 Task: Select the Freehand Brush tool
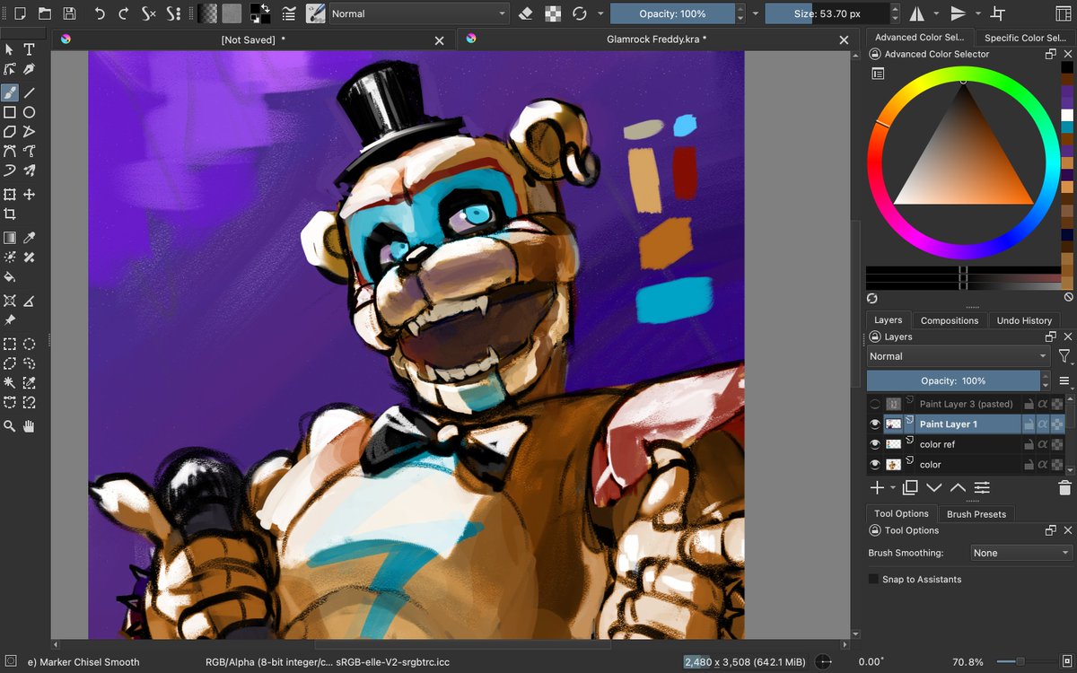click(x=11, y=92)
